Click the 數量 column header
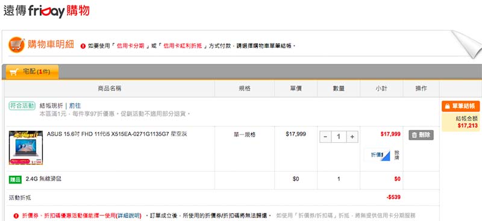Viewport: 482px width, 221px height. (x=339, y=89)
